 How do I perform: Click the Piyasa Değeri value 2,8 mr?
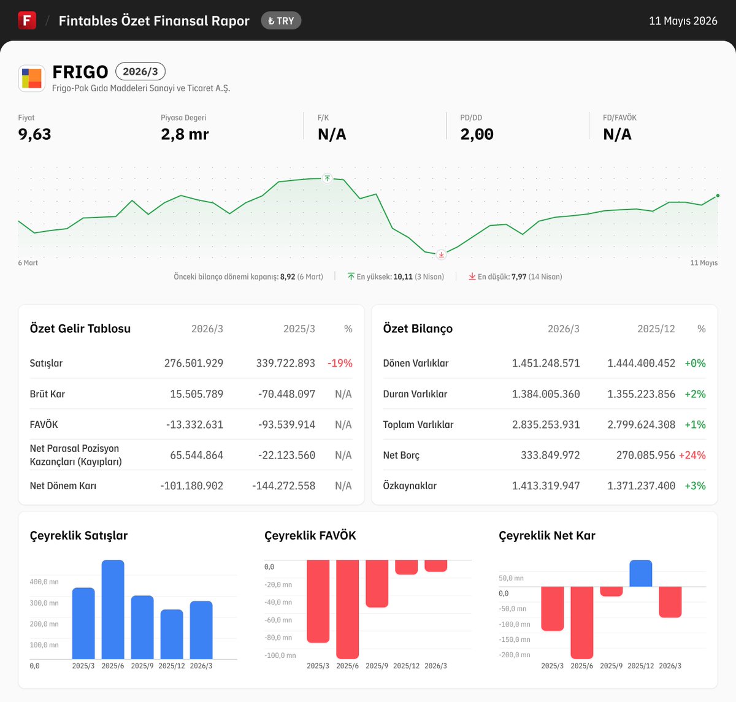coord(185,134)
